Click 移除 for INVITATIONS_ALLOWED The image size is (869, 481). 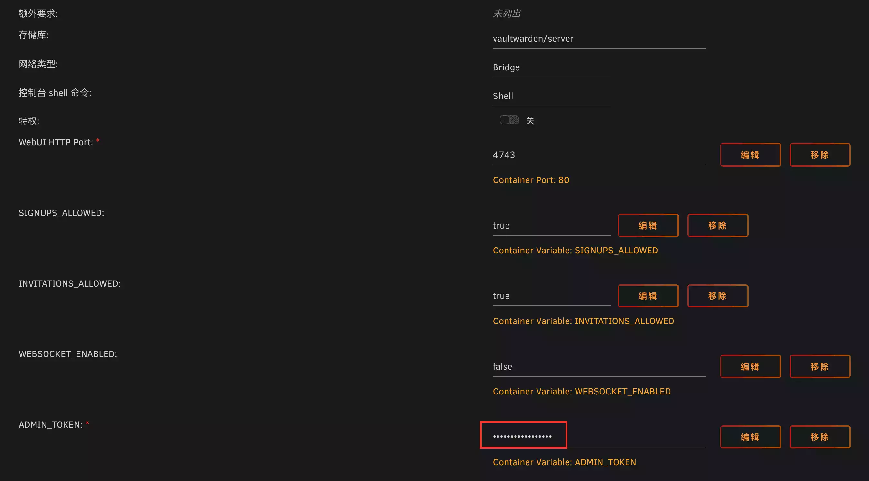pos(717,296)
